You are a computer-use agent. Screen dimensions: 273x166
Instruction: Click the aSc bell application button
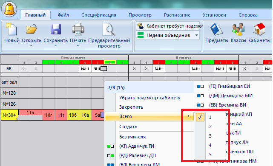[x=9, y=9]
